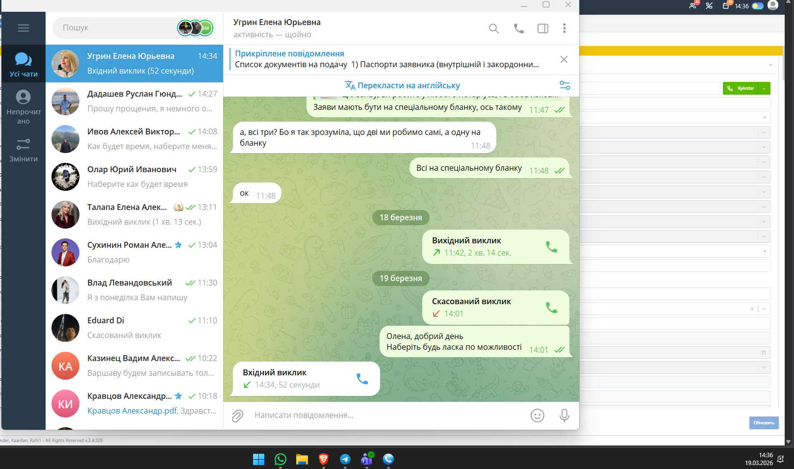The width and height of the screenshot is (794, 469).
Task: Open Microsoft Teams from the taskbar
Action: coord(367,459)
